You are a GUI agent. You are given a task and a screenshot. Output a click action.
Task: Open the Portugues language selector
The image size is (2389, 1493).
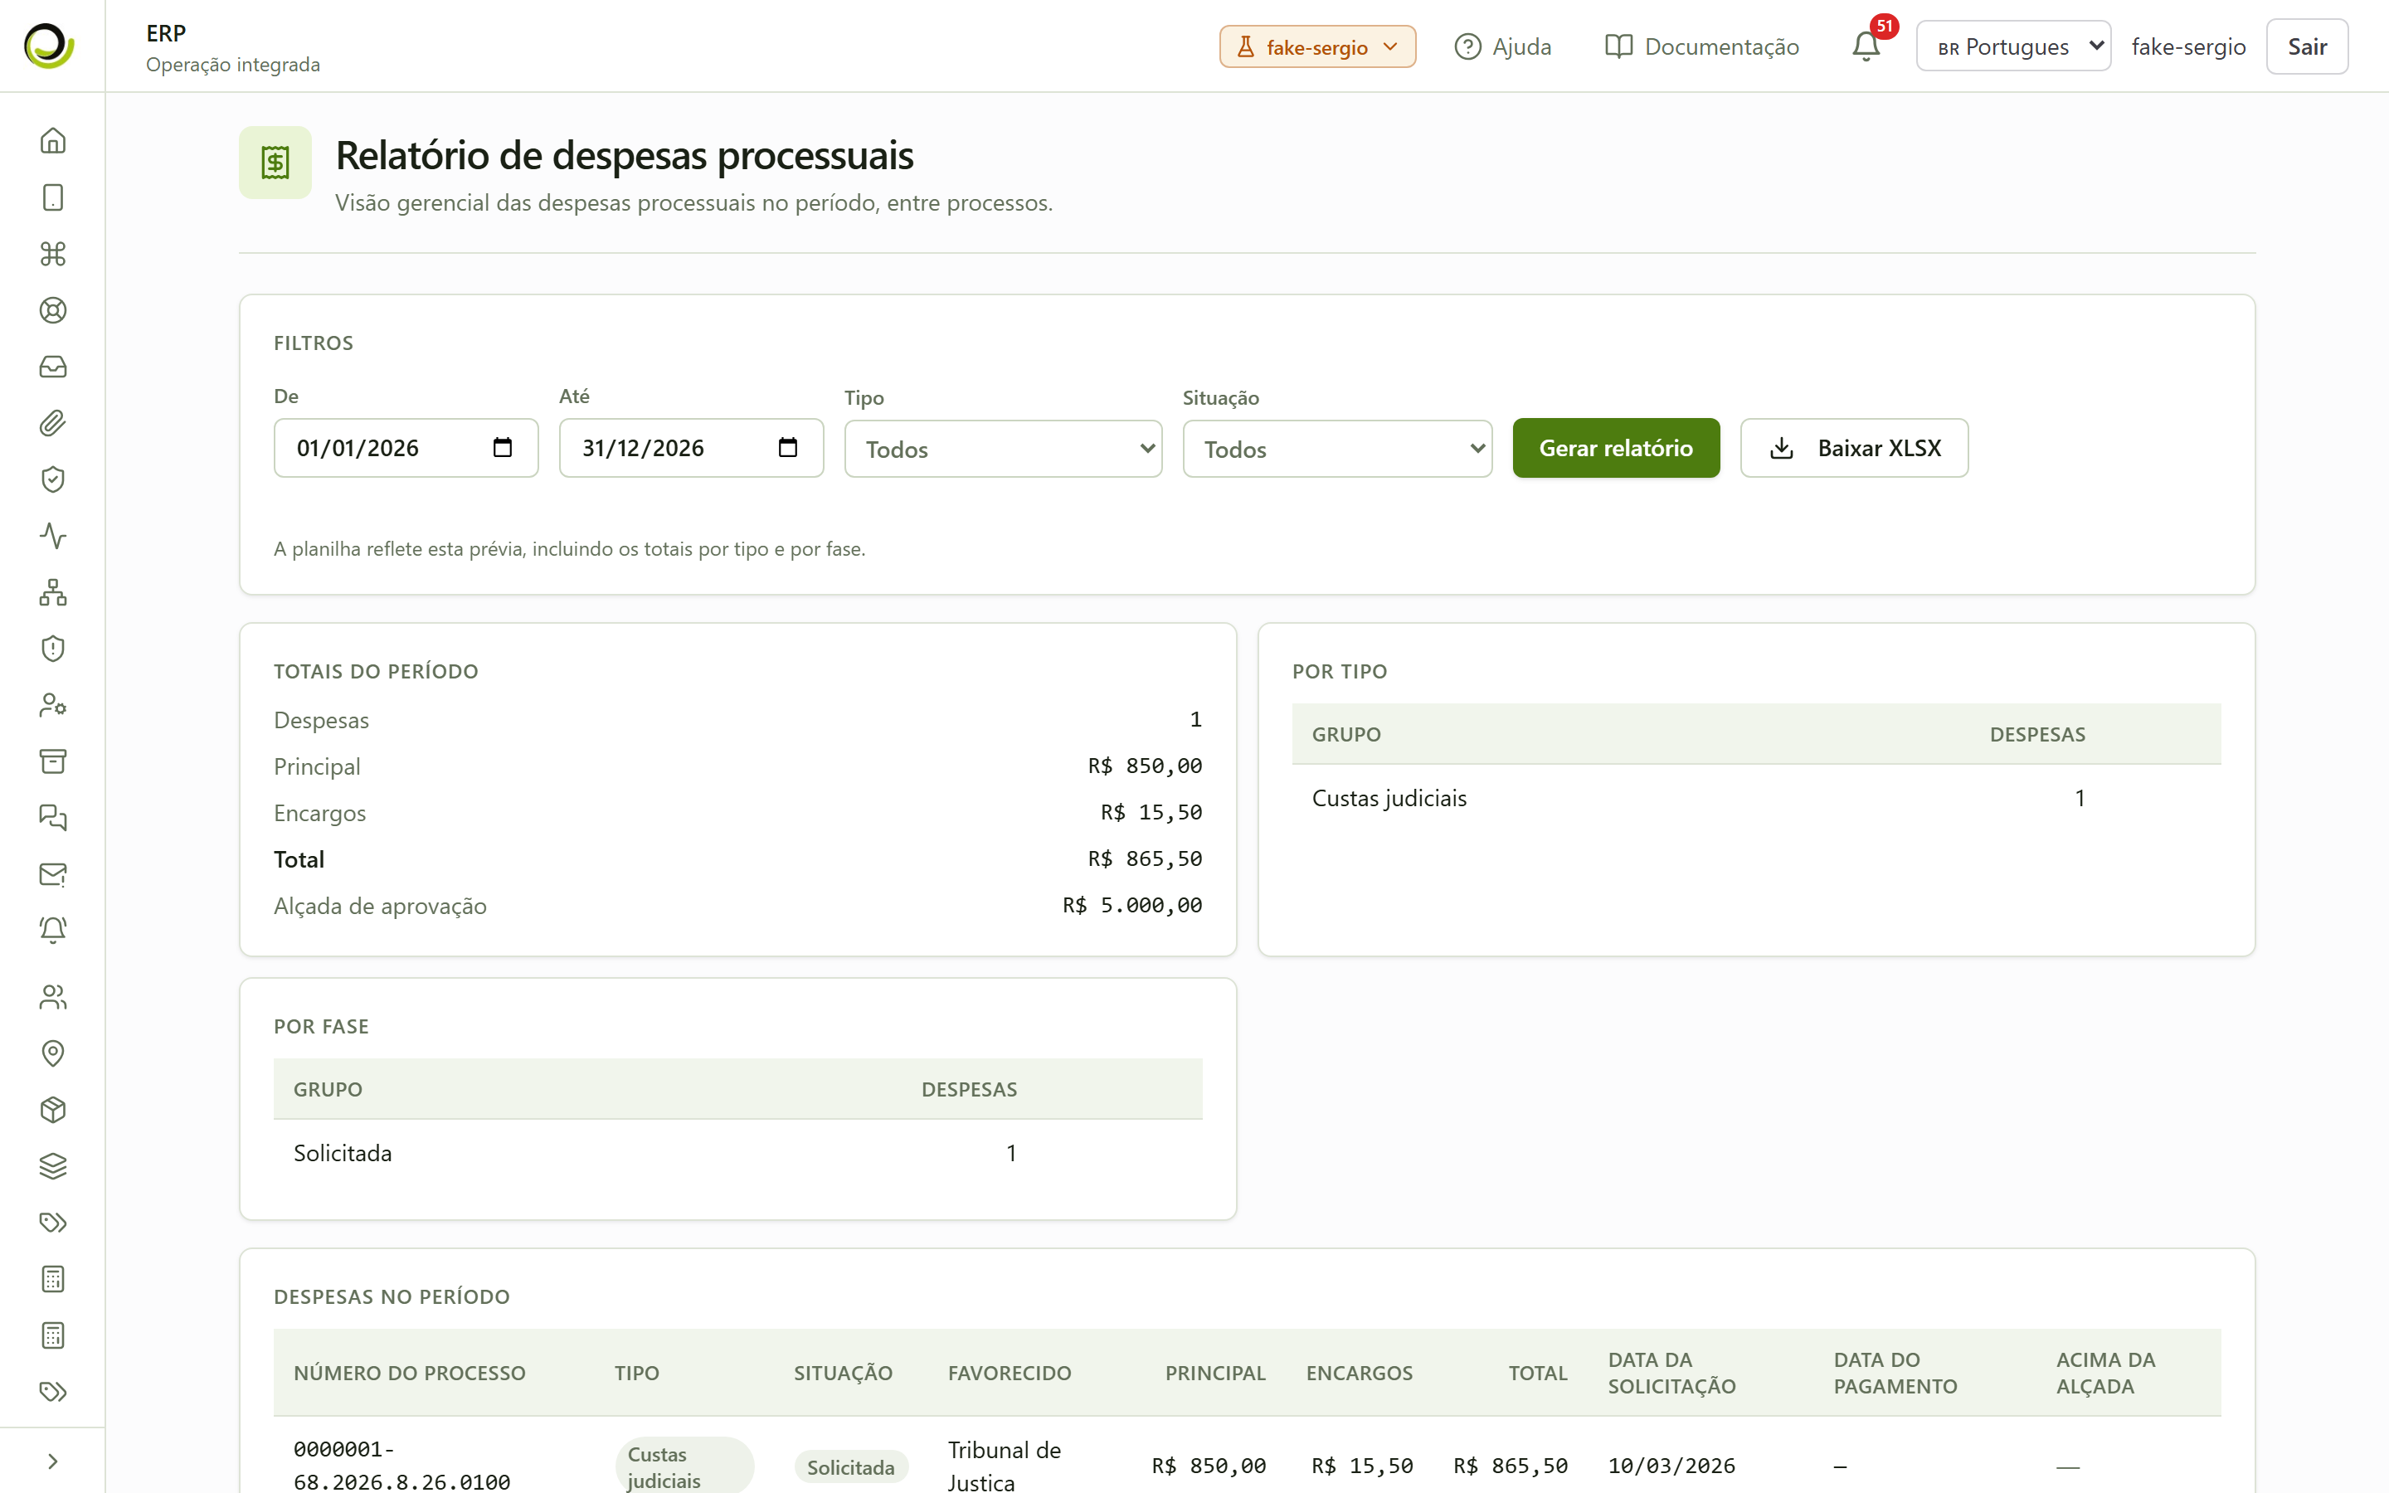point(2013,46)
